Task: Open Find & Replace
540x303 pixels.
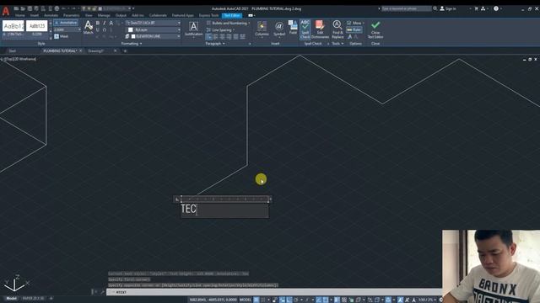Action: pos(337,29)
